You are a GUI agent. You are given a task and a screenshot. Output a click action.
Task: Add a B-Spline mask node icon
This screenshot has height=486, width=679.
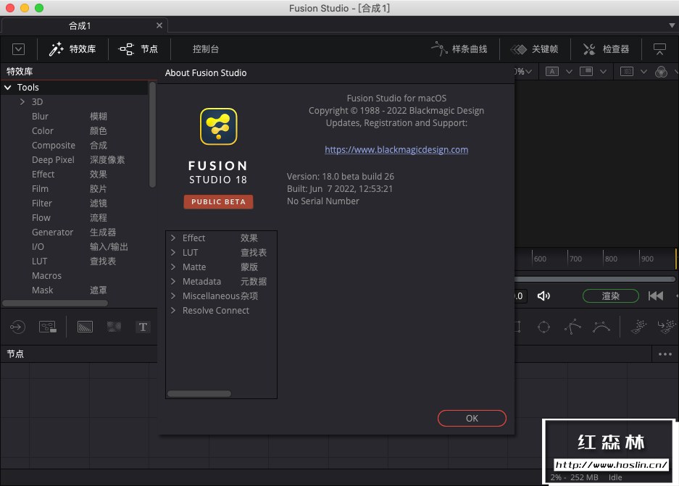coord(601,327)
